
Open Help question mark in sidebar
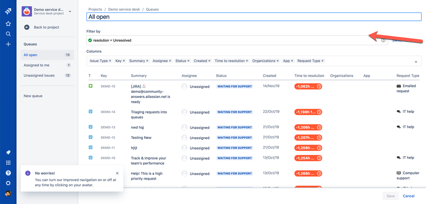tap(8, 173)
